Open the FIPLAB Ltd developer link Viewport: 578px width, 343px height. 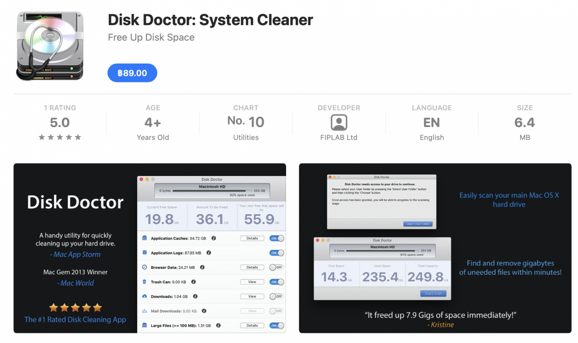pos(339,137)
